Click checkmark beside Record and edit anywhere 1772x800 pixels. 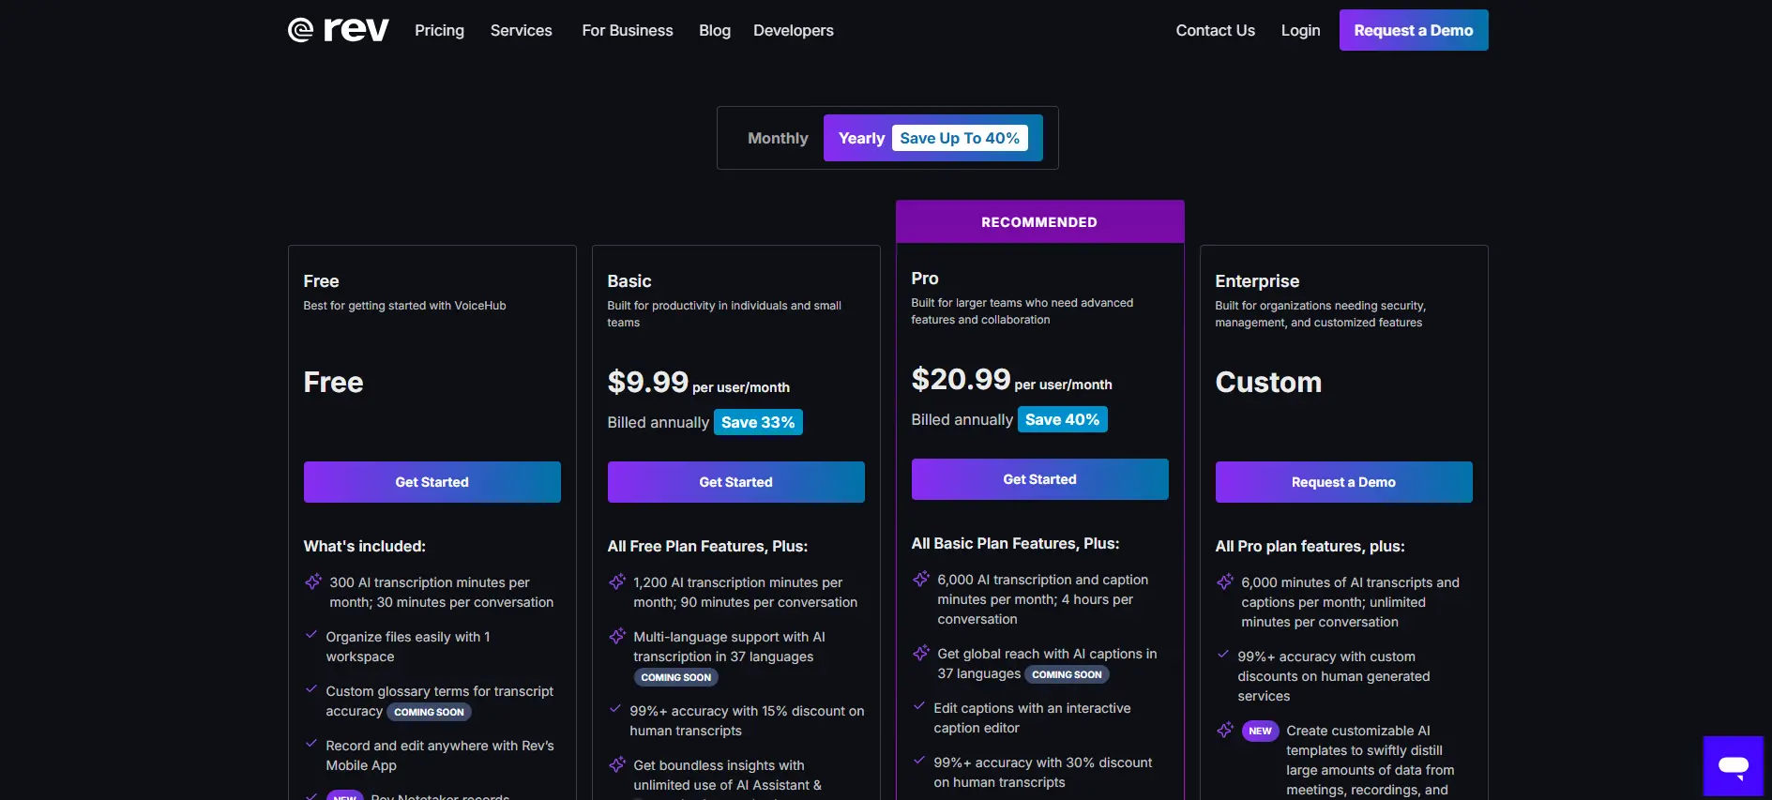(311, 744)
